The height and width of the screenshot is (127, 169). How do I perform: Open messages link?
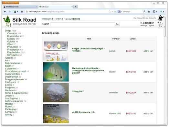click(x=48, y=19)
